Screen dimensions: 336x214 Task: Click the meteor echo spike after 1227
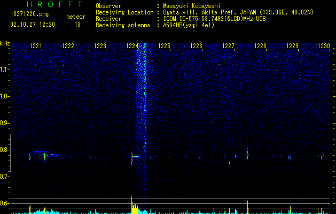click(x=247, y=153)
